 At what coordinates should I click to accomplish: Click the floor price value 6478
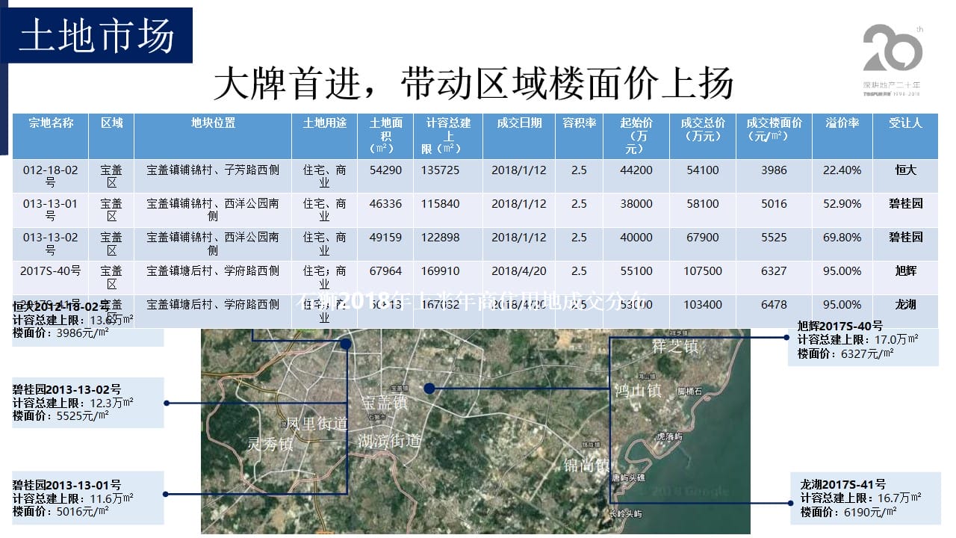click(x=774, y=304)
